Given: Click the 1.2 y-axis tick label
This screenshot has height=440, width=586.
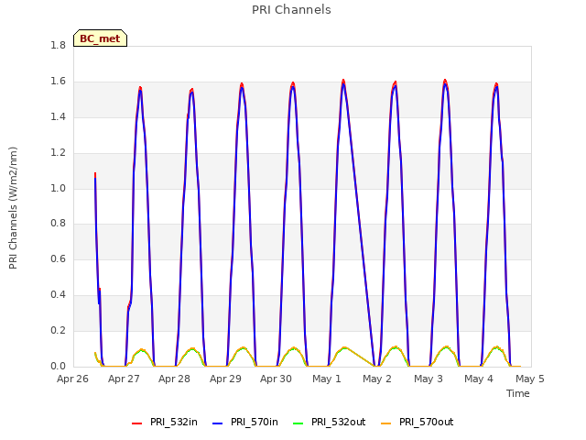Looking at the screenshot, I should pyautogui.click(x=58, y=152).
